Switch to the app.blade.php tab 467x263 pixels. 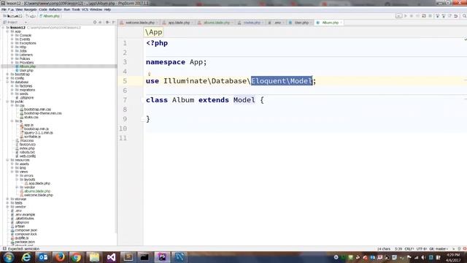[179, 23]
